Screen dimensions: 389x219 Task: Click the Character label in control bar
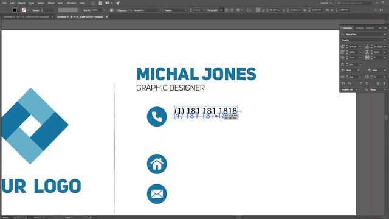click(122, 10)
